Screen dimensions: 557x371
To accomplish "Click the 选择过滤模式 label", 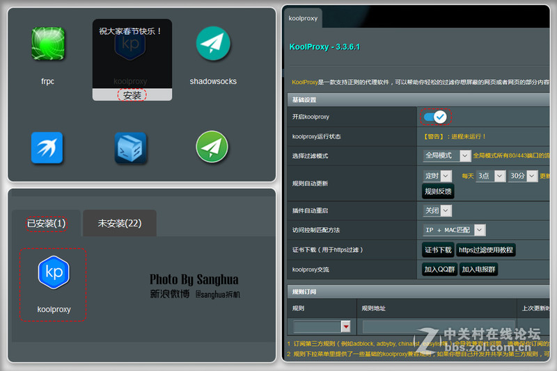I will point(310,156).
